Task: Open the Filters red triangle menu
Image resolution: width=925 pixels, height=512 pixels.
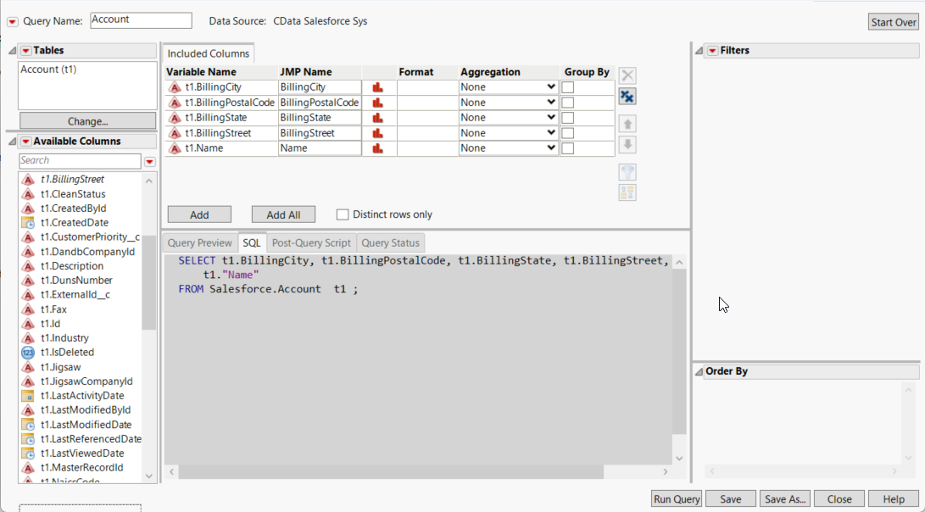Action: [x=712, y=50]
